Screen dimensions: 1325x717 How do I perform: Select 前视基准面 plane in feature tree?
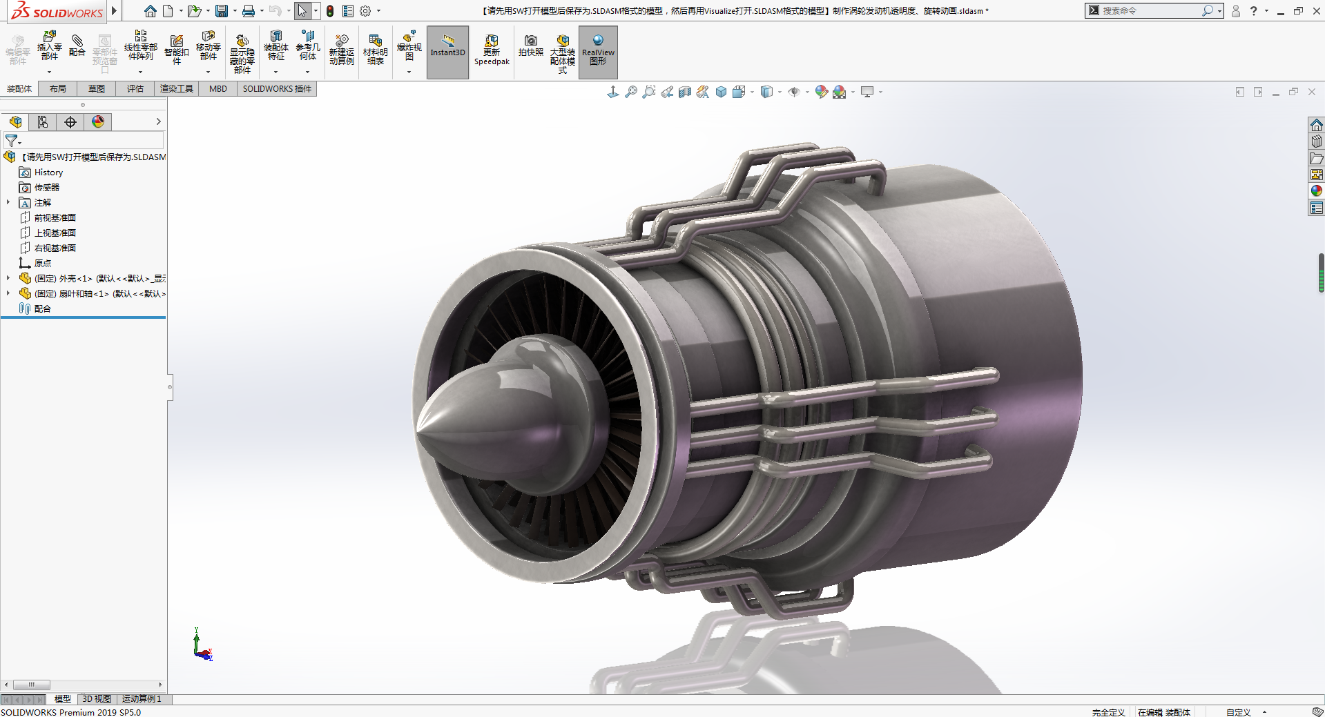[55, 217]
